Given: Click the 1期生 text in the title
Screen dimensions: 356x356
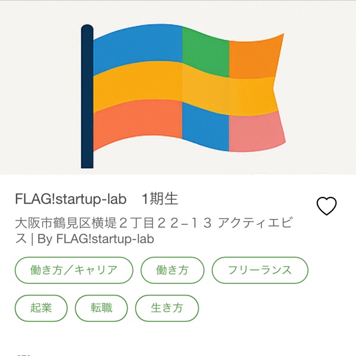Looking at the screenshot, I should 160,199.
